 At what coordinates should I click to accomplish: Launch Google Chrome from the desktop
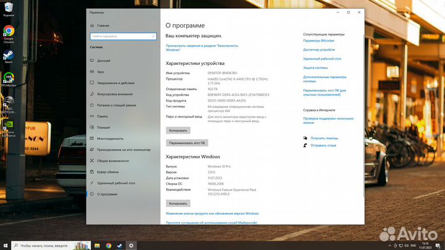point(9,34)
